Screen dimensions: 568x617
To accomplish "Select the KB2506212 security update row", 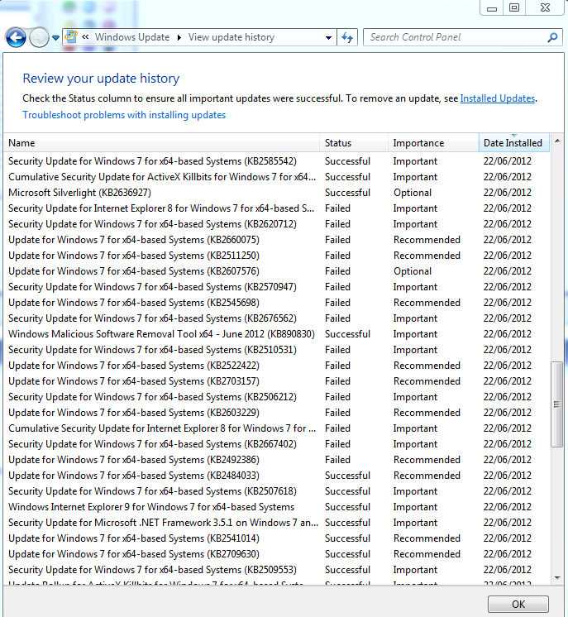I will [276, 398].
